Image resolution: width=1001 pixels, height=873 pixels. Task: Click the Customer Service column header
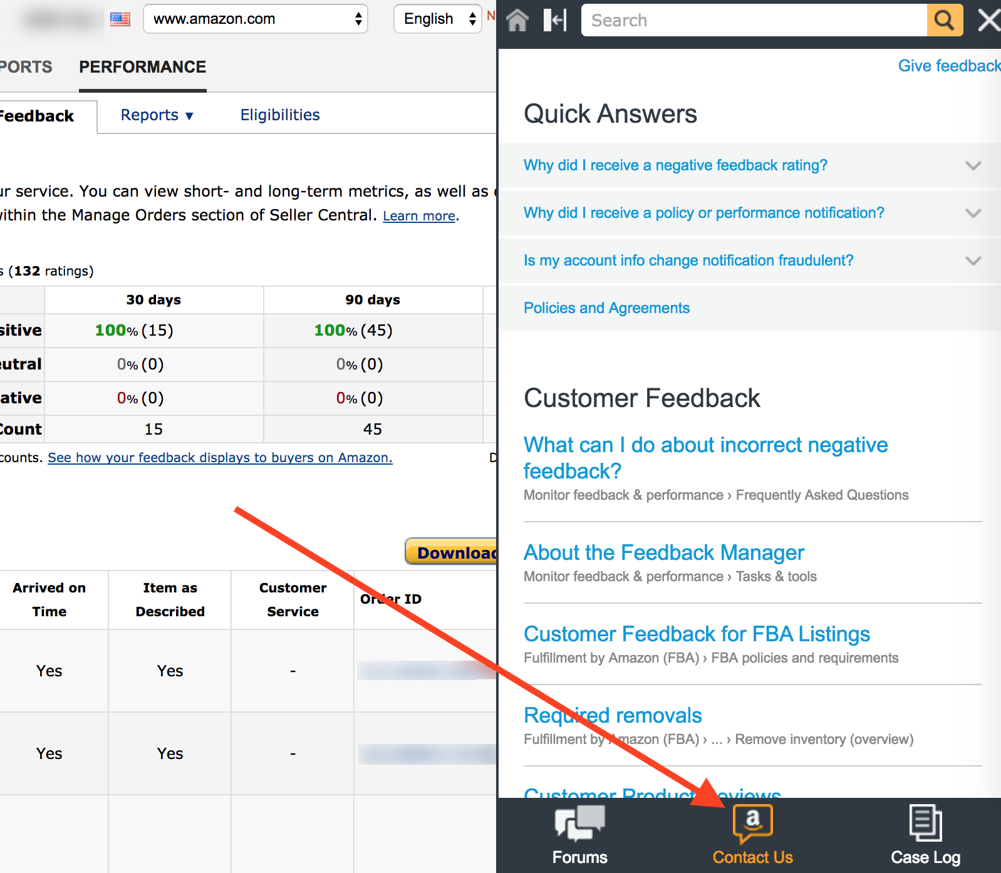click(x=293, y=600)
